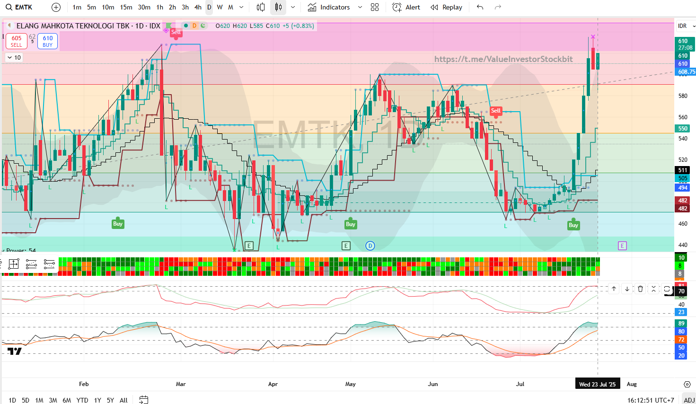Click the Buy signal label in July

(x=573, y=225)
